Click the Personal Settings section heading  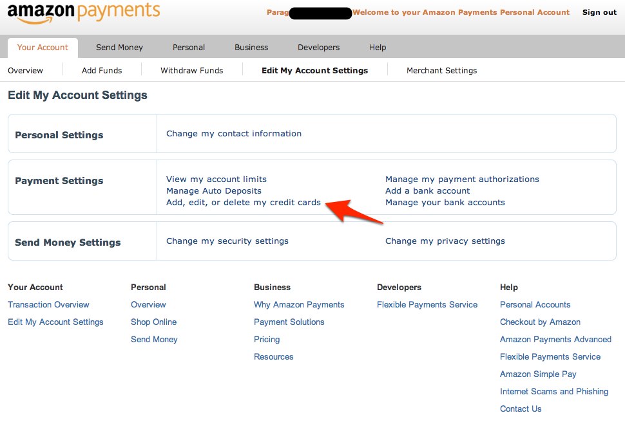[59, 135]
